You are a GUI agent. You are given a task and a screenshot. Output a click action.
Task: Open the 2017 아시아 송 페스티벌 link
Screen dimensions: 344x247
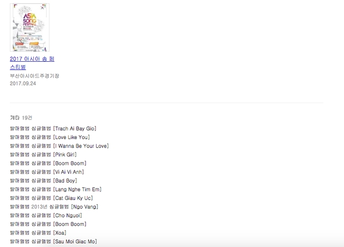(32, 63)
